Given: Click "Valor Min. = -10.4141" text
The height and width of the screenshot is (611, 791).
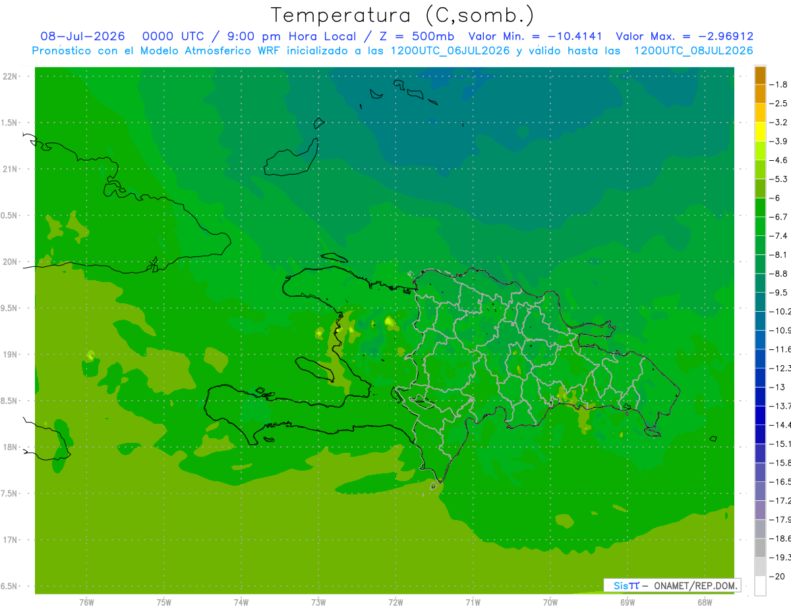Looking at the screenshot, I should tap(536, 36).
